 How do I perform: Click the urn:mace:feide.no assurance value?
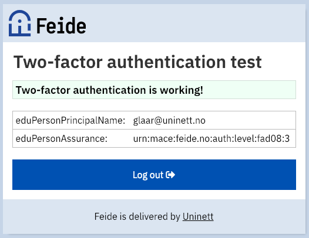click(211, 139)
